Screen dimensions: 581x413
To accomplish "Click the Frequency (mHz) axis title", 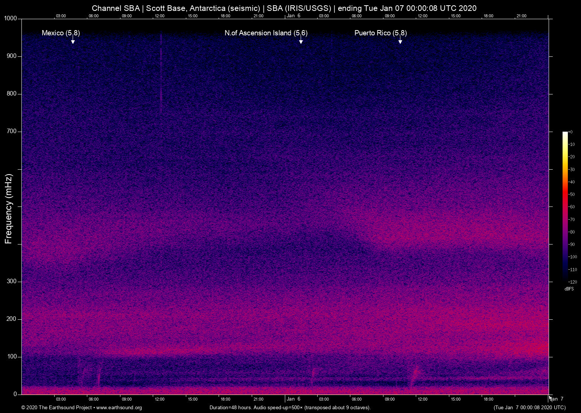I will 9,209.
